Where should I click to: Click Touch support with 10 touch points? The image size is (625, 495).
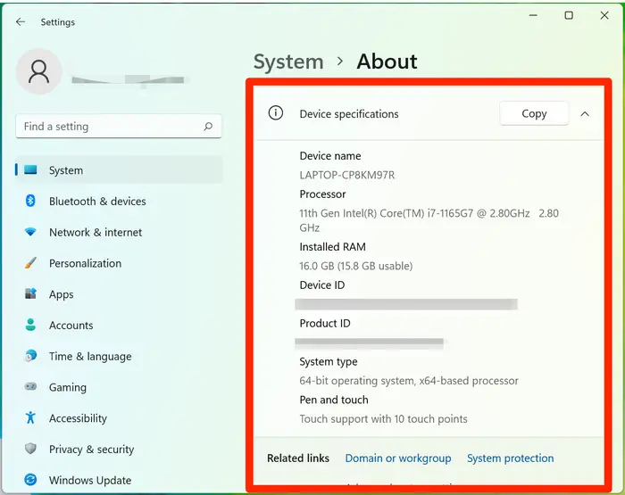click(383, 419)
